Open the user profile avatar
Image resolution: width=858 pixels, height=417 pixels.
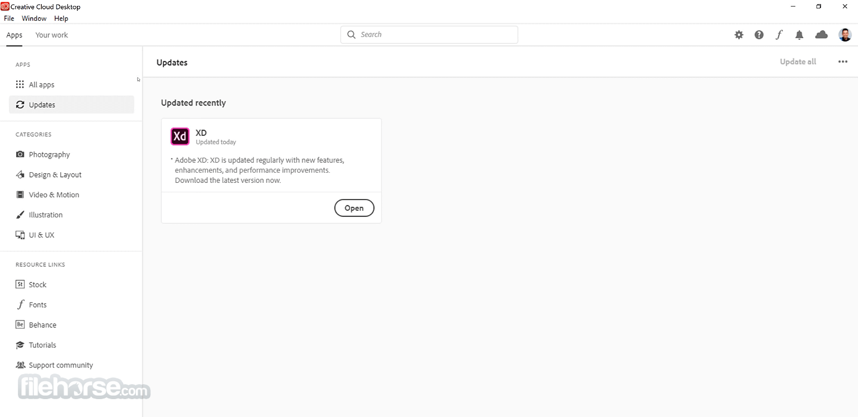coord(845,35)
